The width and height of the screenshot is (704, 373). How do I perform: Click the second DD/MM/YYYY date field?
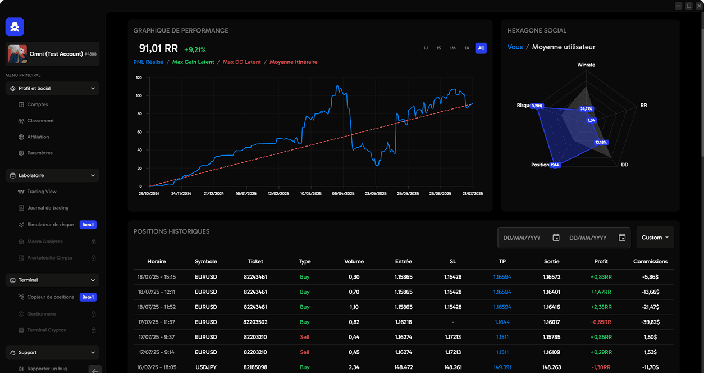pyautogui.click(x=588, y=238)
